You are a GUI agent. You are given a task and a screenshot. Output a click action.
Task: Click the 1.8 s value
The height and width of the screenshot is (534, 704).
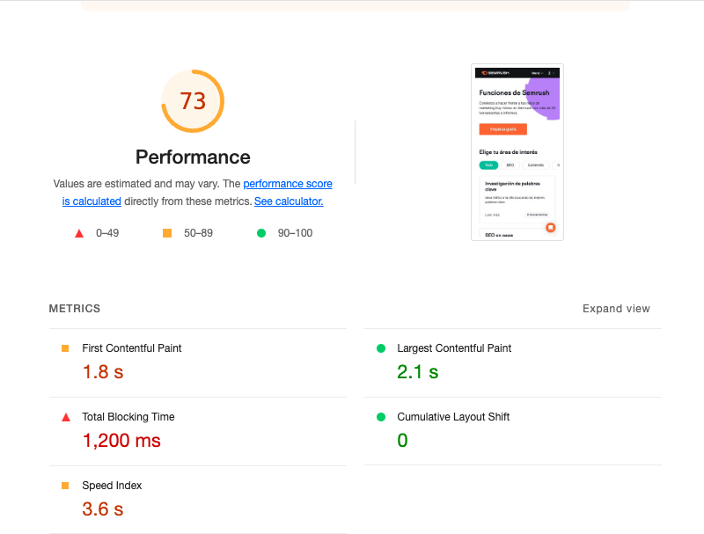tap(103, 372)
